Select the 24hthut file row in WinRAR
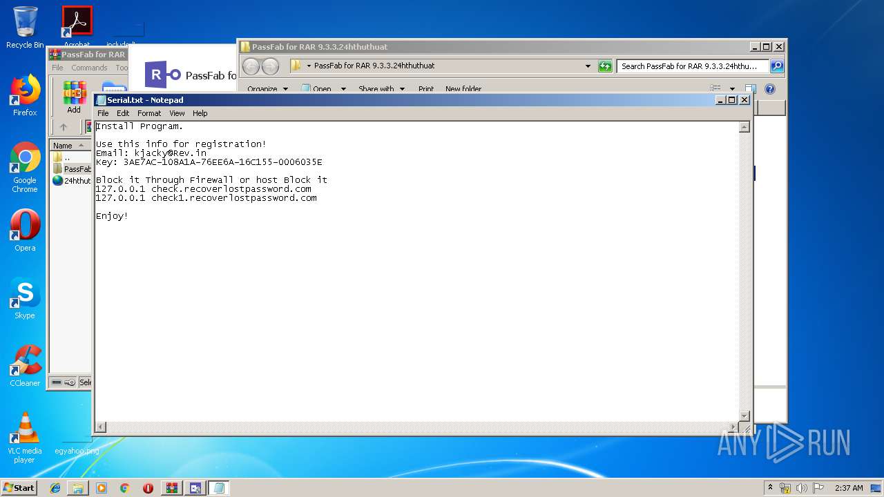The width and height of the screenshot is (884, 497). [71, 181]
